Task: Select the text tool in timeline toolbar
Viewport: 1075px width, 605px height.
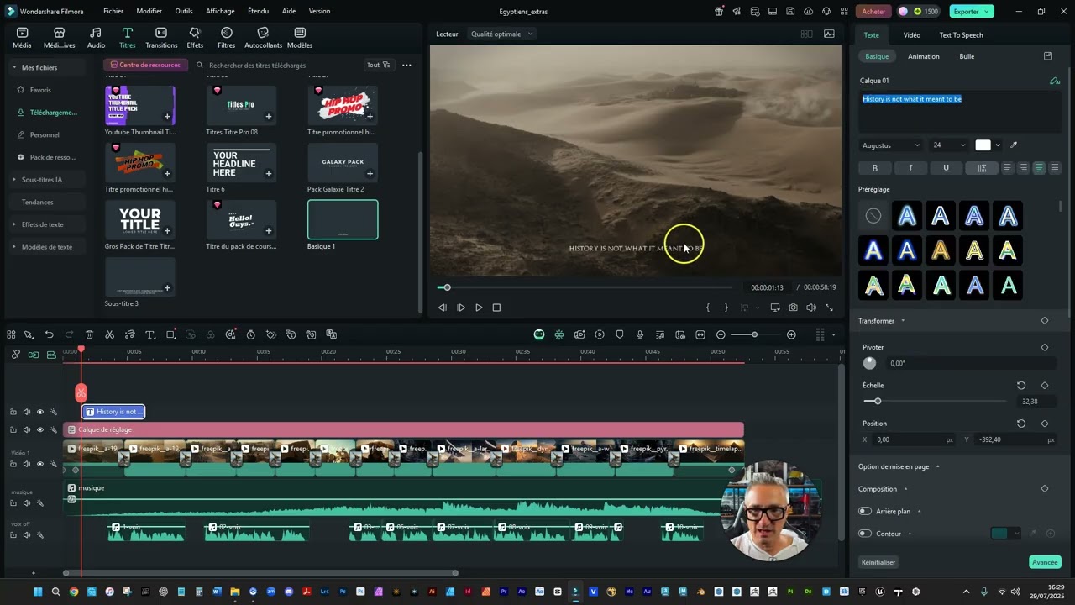Action: coord(150,334)
